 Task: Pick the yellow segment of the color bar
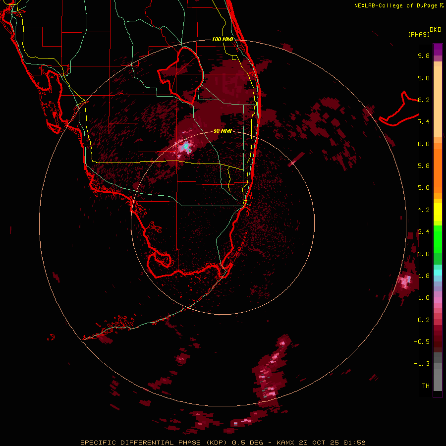[438, 212]
